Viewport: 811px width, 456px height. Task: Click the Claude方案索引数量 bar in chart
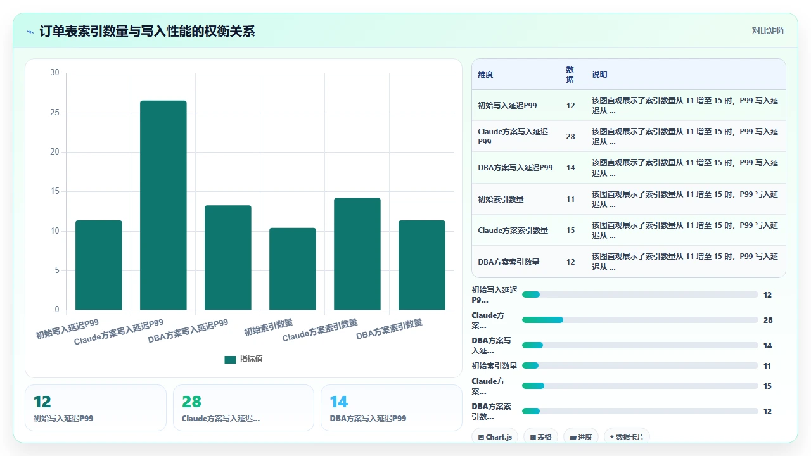tap(357, 254)
